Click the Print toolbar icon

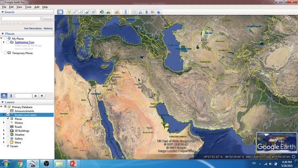pyautogui.click(x=140, y=12)
